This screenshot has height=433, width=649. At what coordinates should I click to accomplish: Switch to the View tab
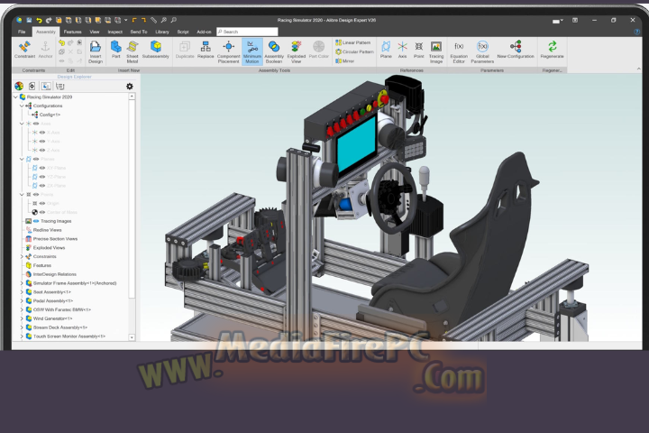[95, 32]
